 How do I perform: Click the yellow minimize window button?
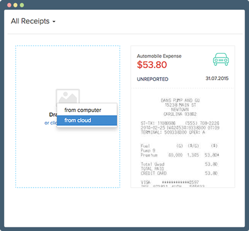click(15, 5)
